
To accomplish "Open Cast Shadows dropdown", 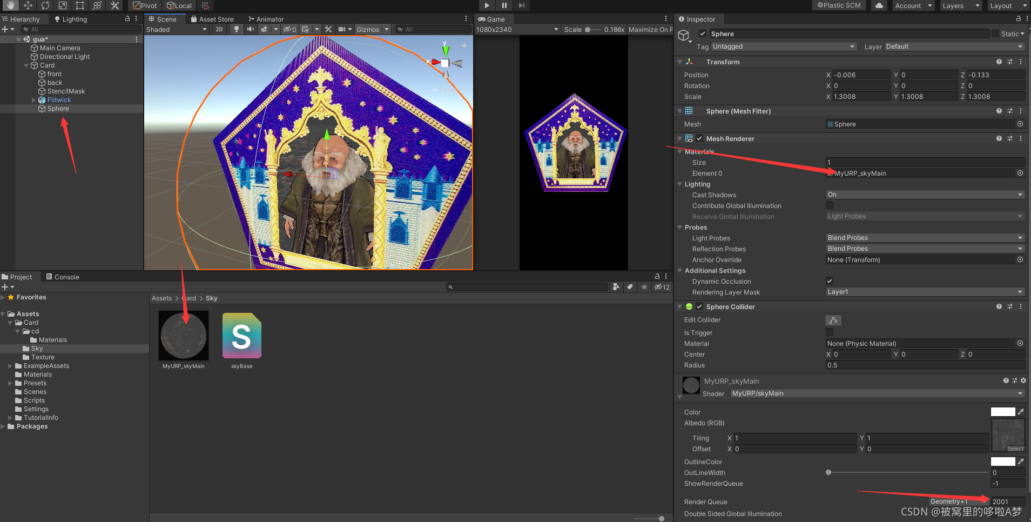I will tap(925, 195).
